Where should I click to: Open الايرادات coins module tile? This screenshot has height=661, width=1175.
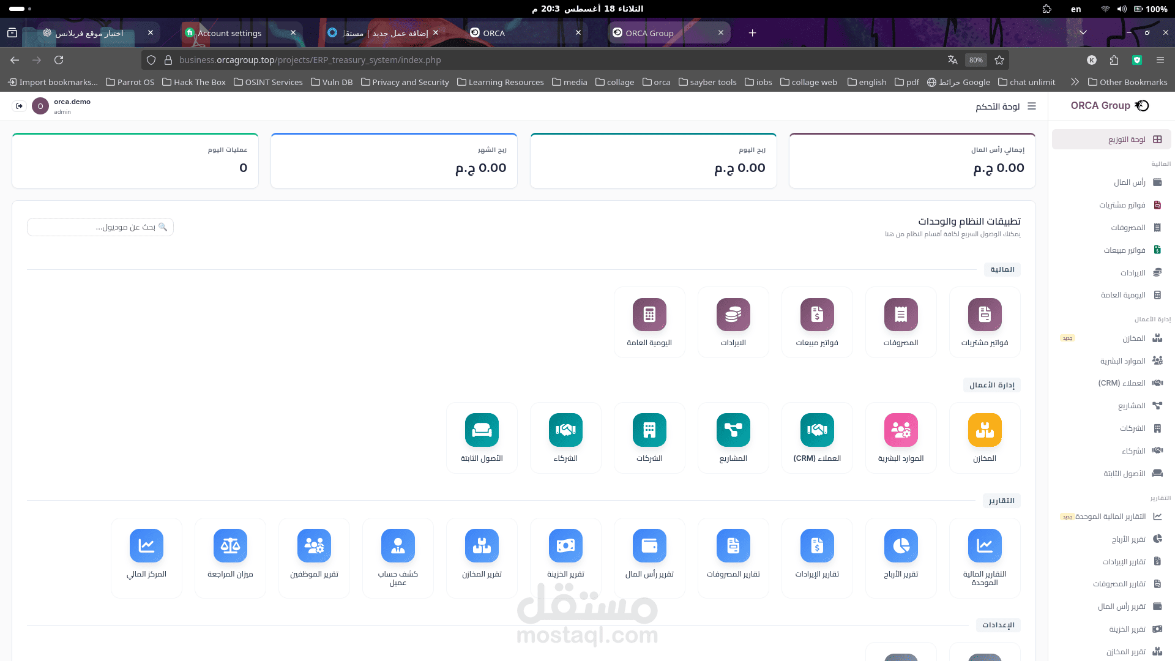tap(733, 322)
